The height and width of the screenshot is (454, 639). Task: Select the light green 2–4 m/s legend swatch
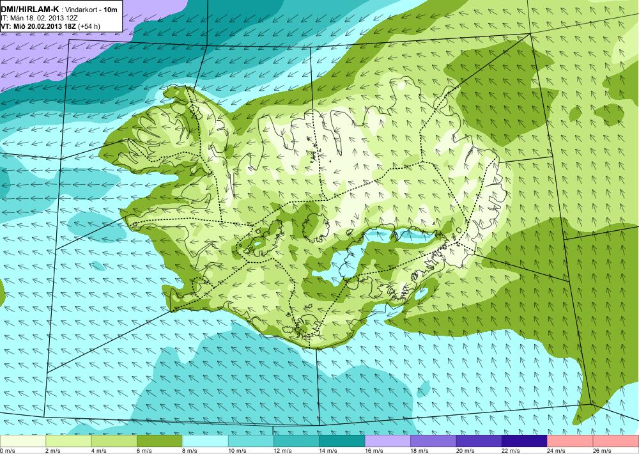pos(68,441)
